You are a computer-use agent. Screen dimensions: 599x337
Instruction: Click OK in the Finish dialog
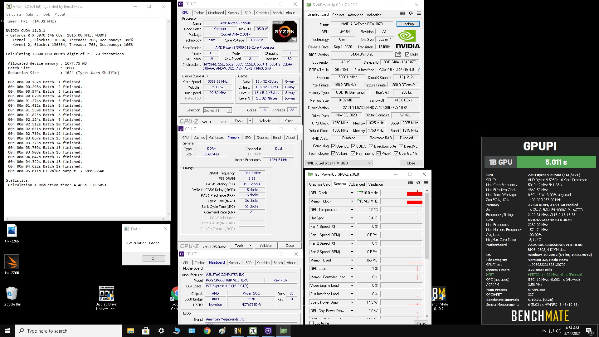[154, 258]
